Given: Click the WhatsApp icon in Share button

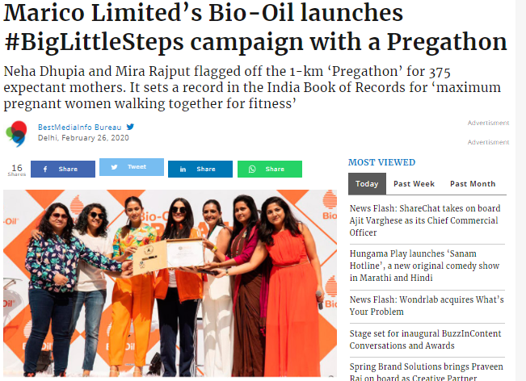Looking at the screenshot, I should pos(252,170).
